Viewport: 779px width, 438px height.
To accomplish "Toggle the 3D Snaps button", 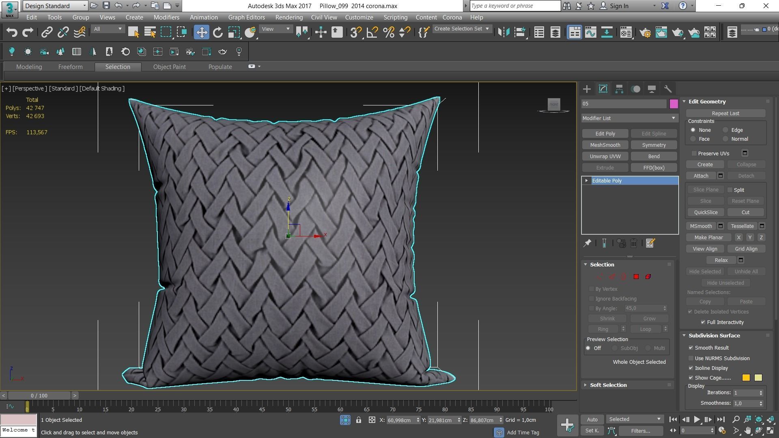I will tap(356, 32).
